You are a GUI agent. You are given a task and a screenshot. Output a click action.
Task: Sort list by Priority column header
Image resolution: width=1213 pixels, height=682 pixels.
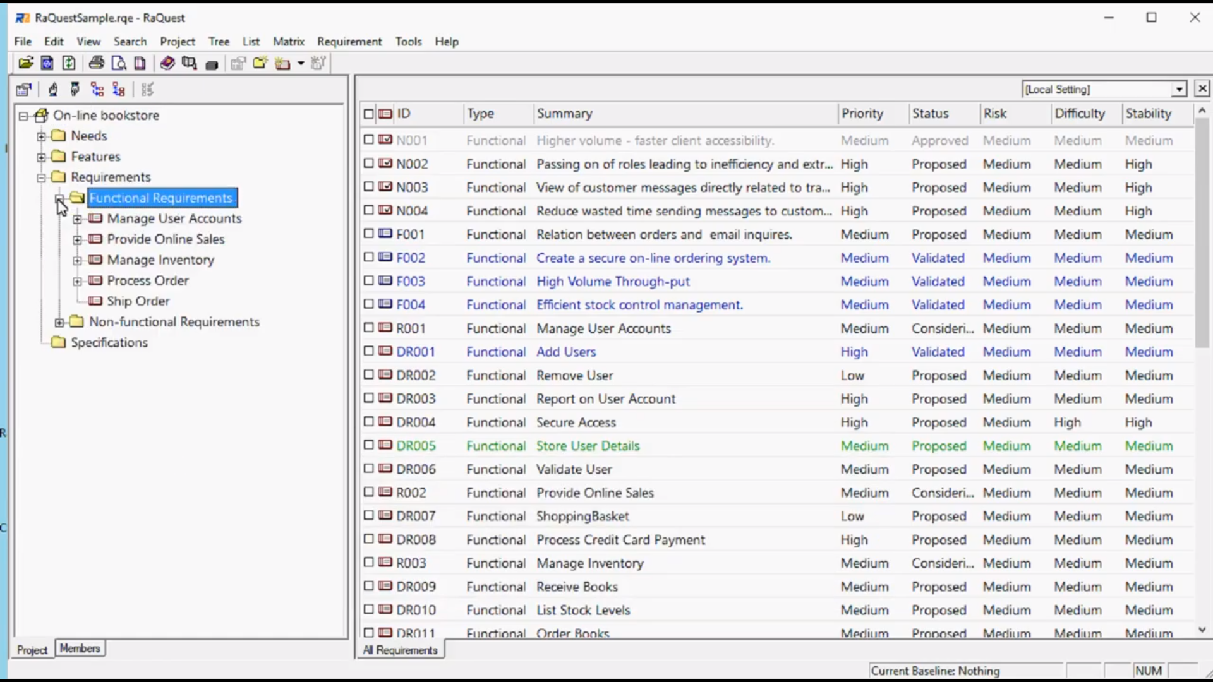(x=862, y=114)
